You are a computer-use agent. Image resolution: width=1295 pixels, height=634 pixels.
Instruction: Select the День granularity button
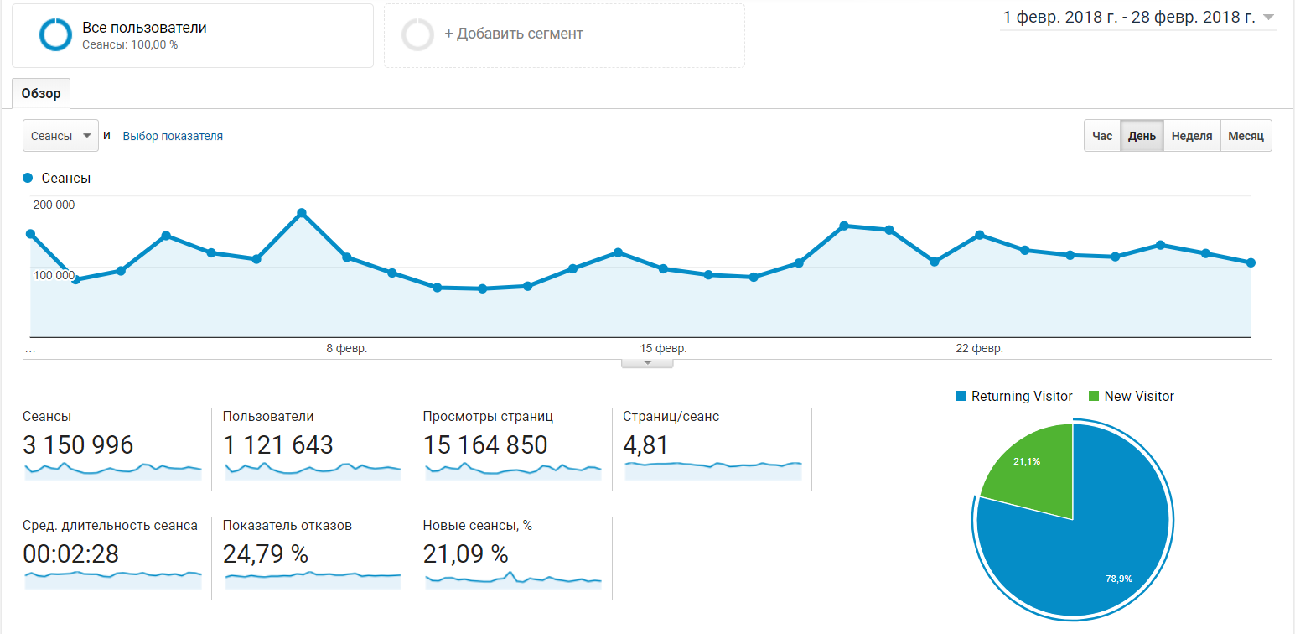coord(1142,136)
